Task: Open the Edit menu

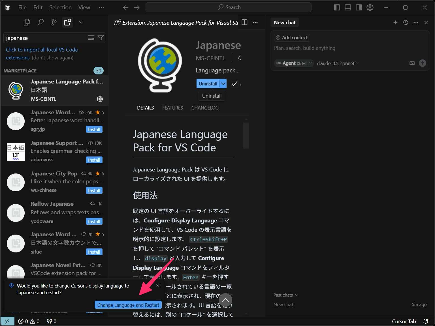Action: pos(38,7)
